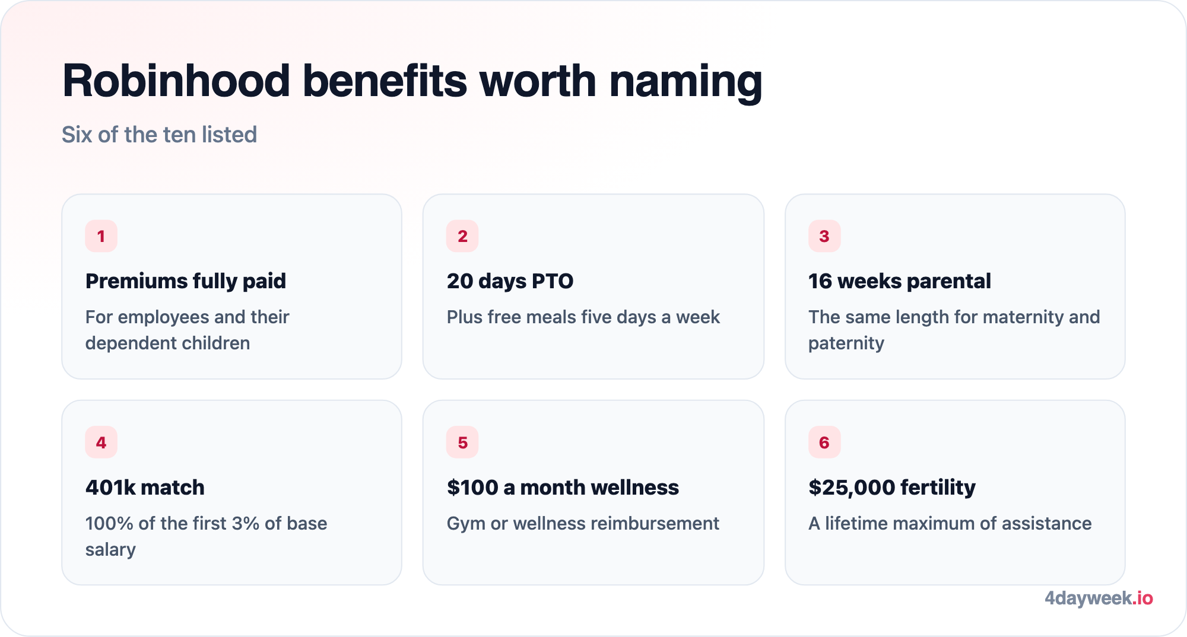
Task: Select the number 3 badge
Action: tap(824, 236)
